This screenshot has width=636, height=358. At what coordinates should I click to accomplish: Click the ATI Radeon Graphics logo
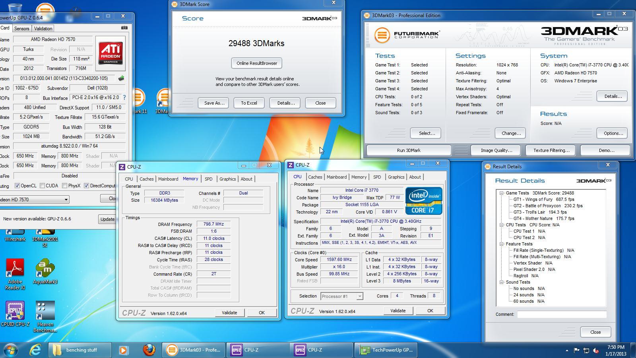click(x=111, y=54)
